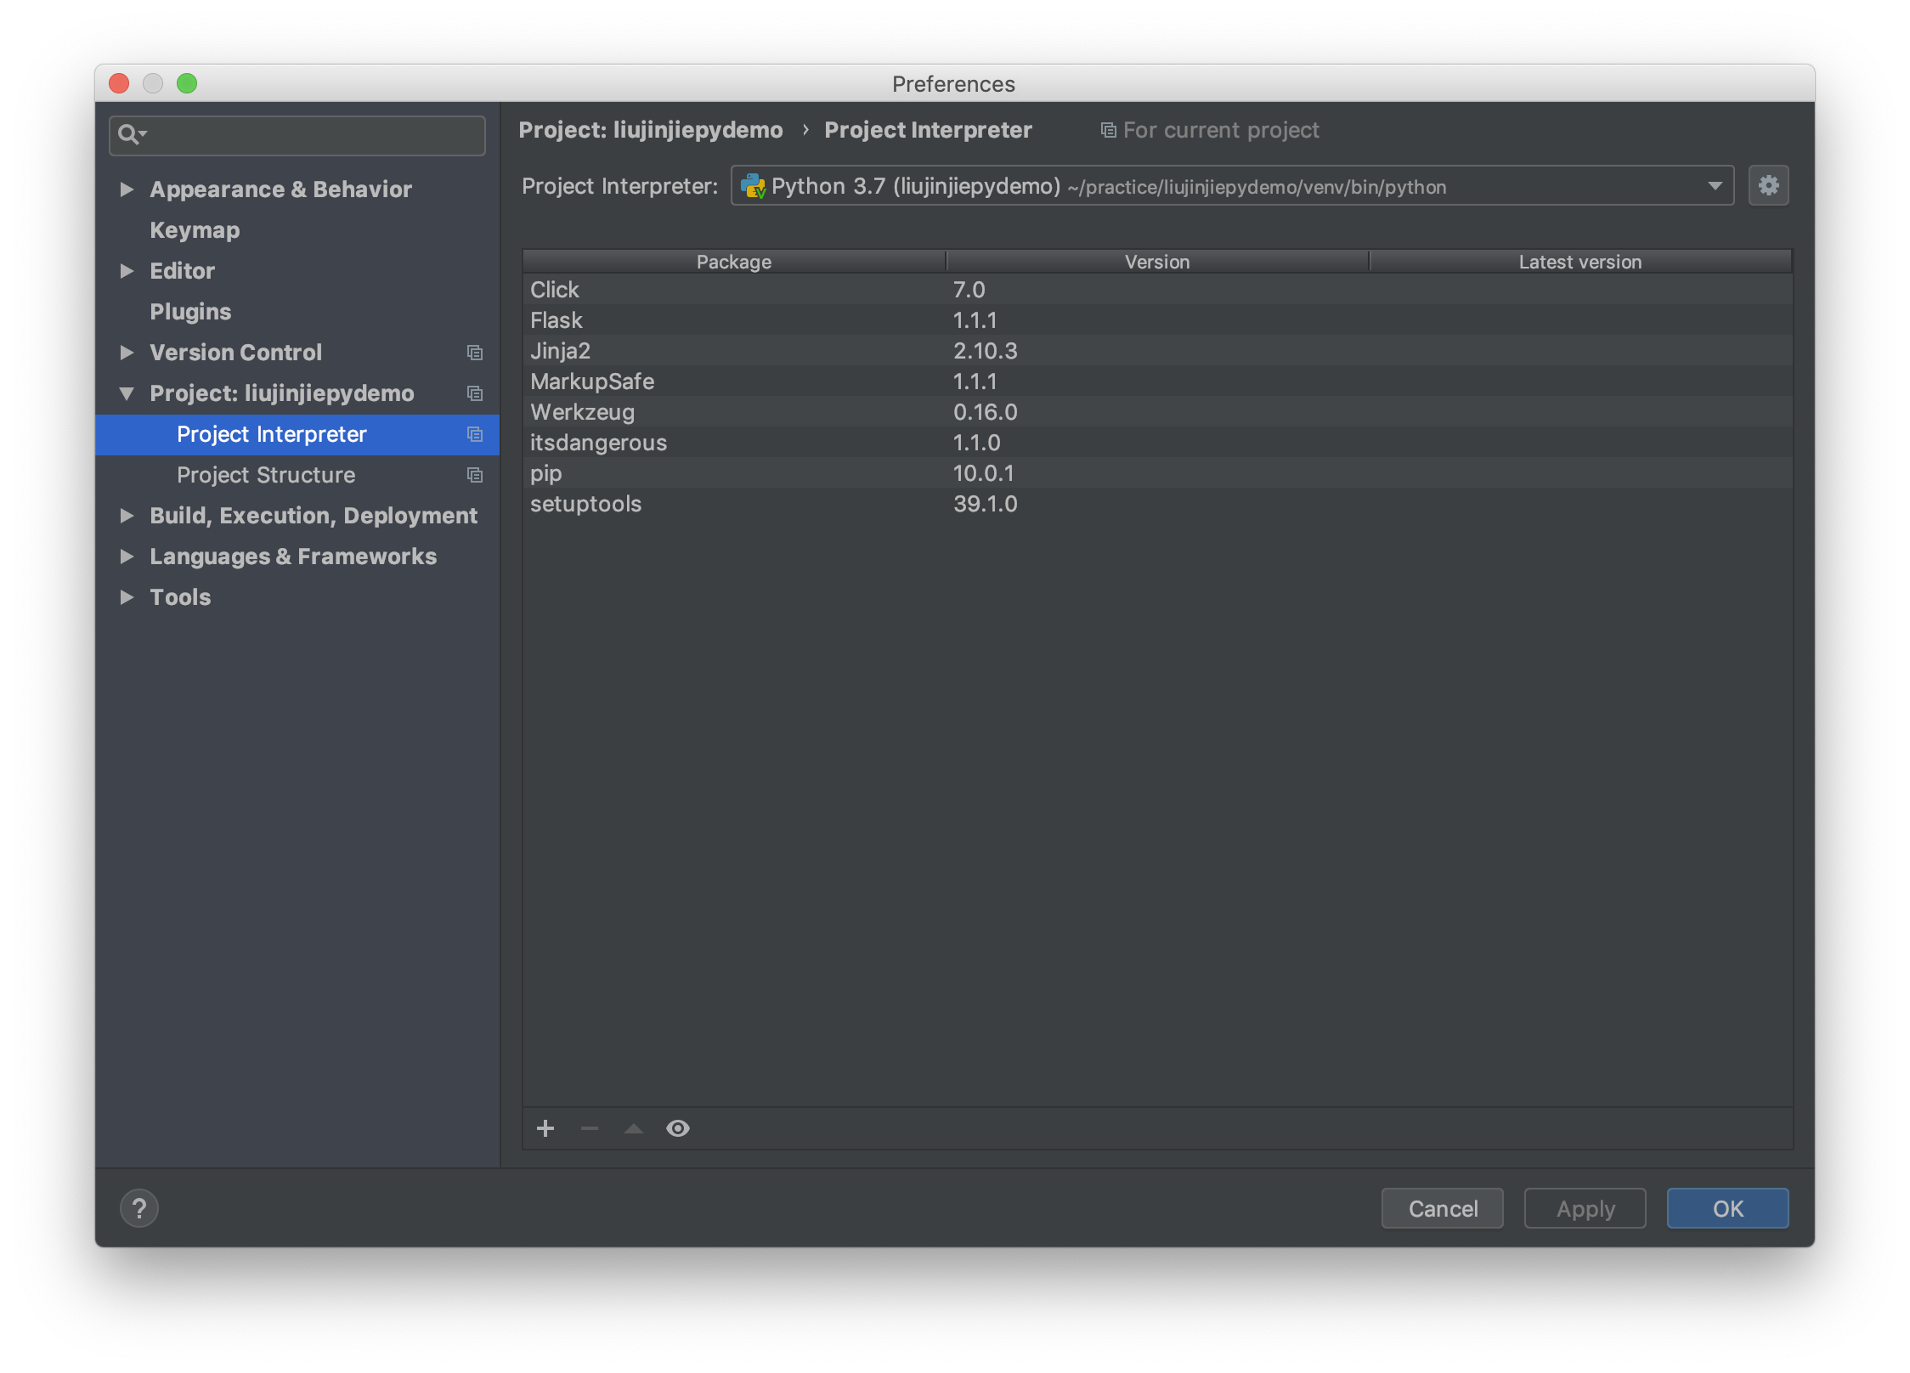Select Appearance & Behavior label

(280, 189)
